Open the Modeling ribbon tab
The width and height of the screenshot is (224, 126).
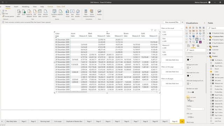point(26,7)
